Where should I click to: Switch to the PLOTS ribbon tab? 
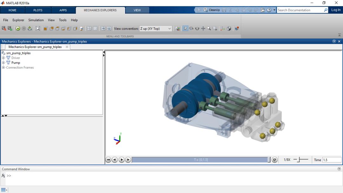click(x=38, y=10)
